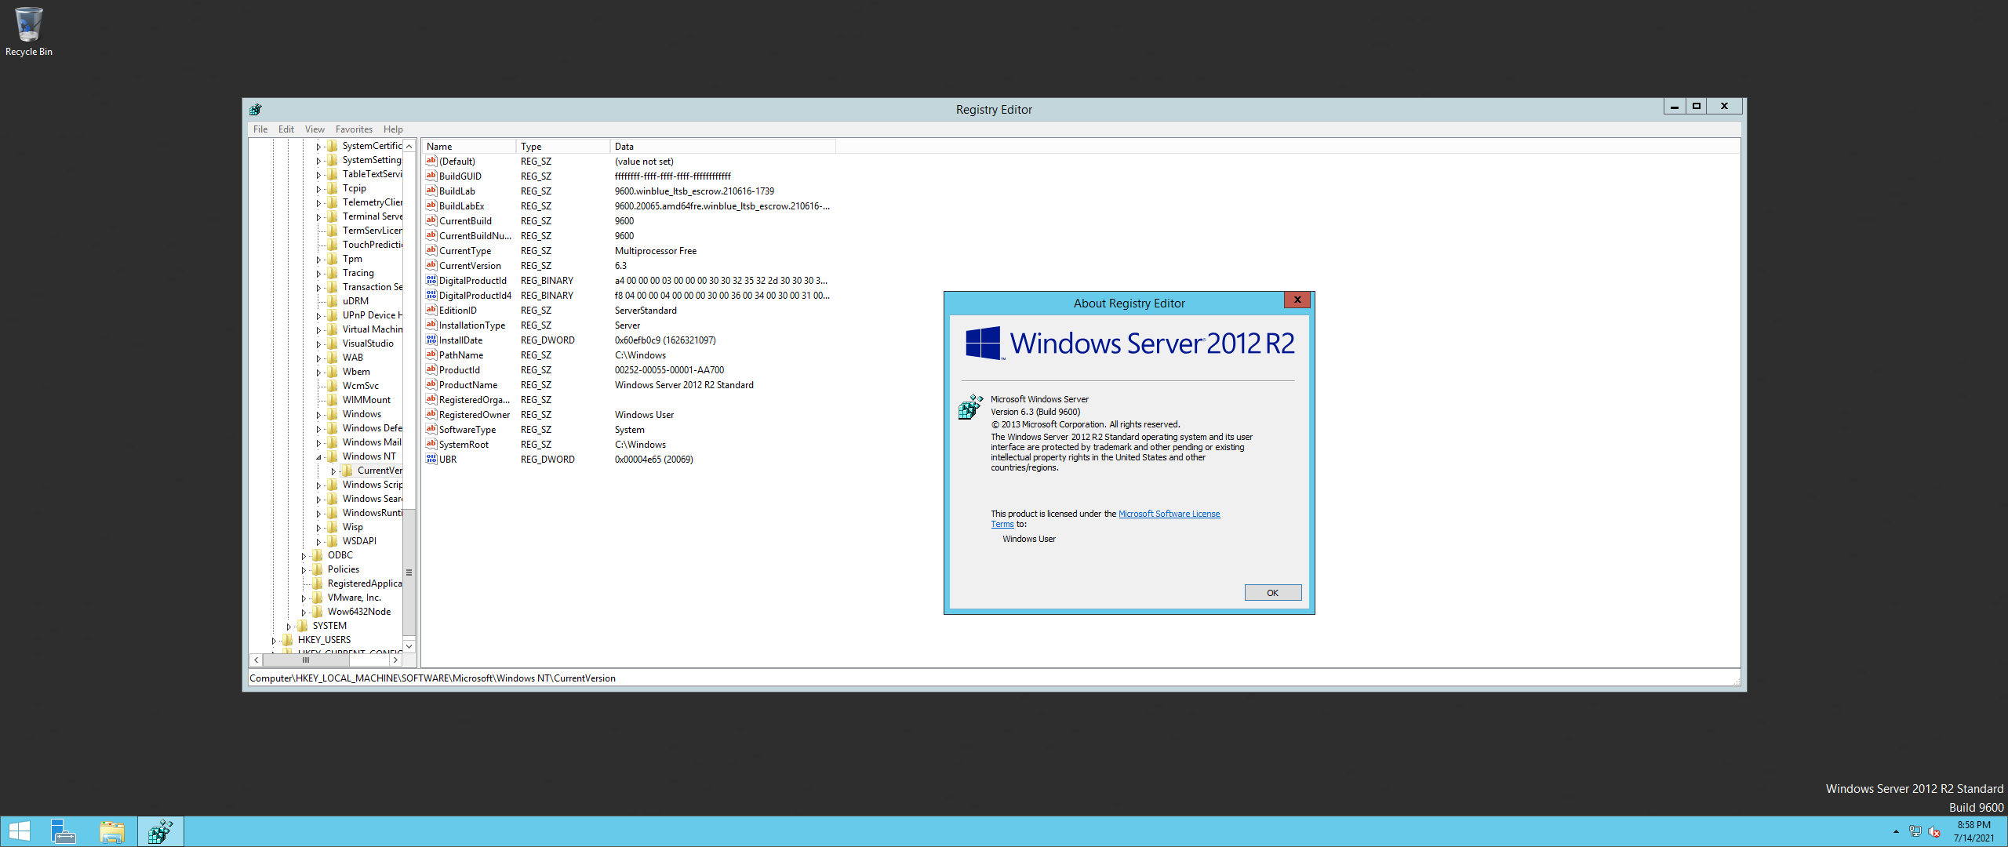Expand the CurrentVersion tree node
Screen dimensions: 2008x847
coord(333,471)
